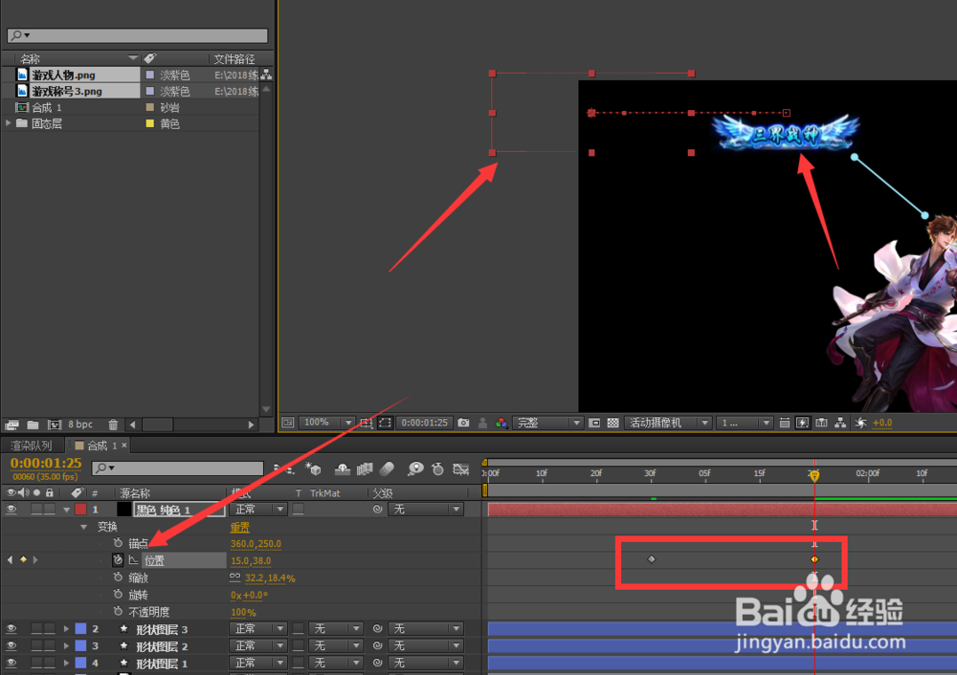The width and height of the screenshot is (957, 675).
Task: Open the parent dropdown for 形状图层 1
Action: coord(426,663)
